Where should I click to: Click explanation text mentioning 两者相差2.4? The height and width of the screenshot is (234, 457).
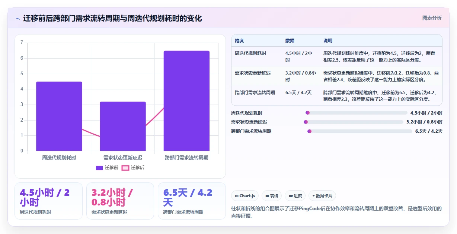[381, 76]
